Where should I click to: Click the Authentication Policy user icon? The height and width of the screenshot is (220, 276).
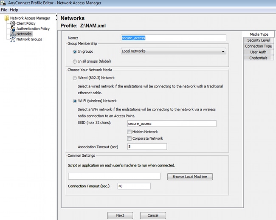[13, 28]
